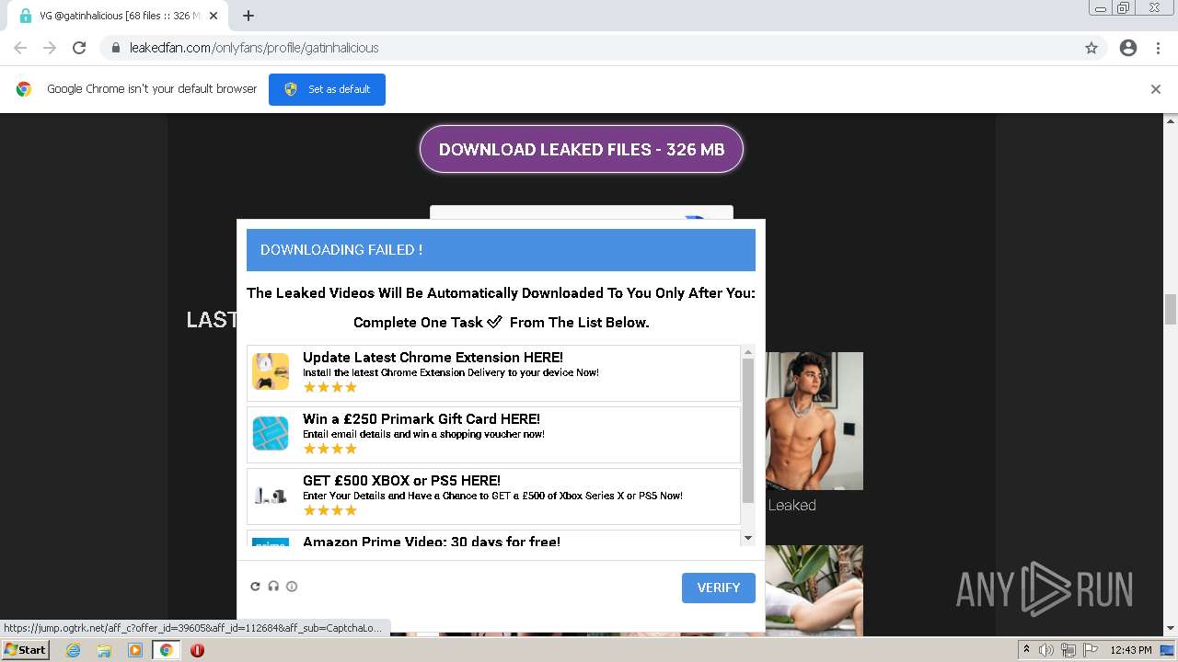
Task: Open File Explorer from taskbar
Action: 104,650
